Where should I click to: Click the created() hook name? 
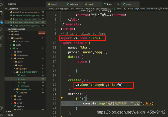[x=75, y=80]
